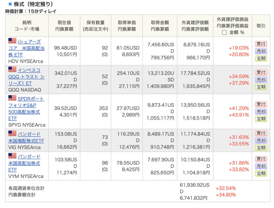Click HDV acquisition amount 799,756円
This screenshot has height=208, width=274.
coord(162,58)
